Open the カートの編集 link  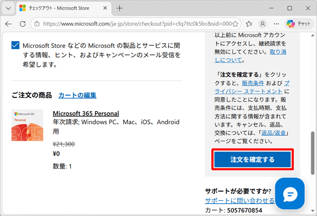tap(77, 95)
